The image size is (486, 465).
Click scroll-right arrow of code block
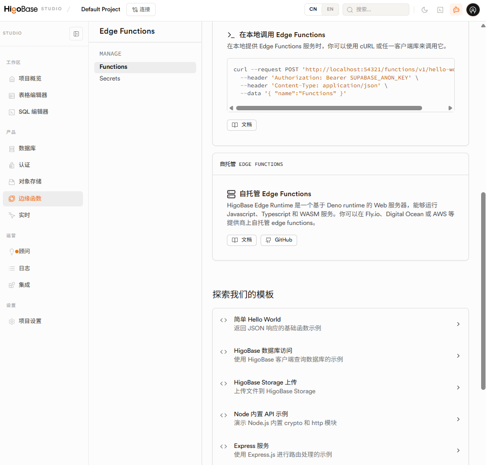tap(450, 108)
